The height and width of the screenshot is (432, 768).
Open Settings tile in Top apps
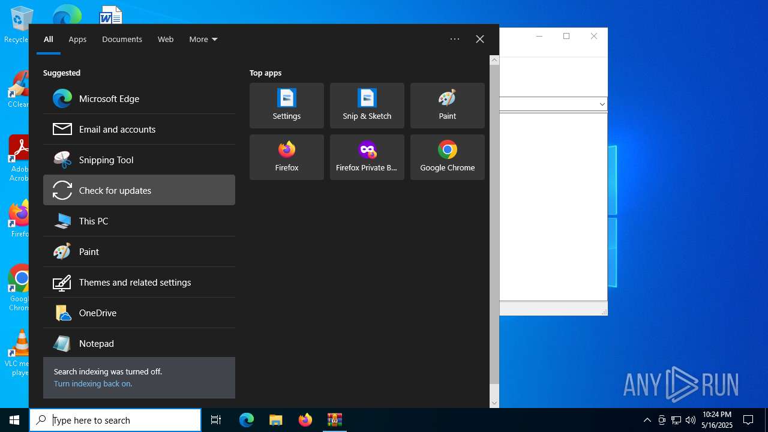click(287, 106)
